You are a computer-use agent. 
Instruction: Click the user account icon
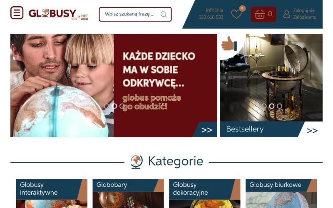286,14
